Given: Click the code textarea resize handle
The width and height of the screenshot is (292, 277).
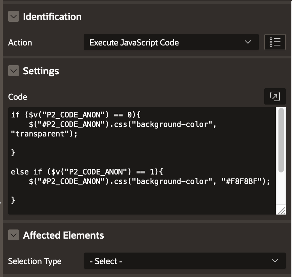Looking at the screenshot, I should click(x=281, y=210).
